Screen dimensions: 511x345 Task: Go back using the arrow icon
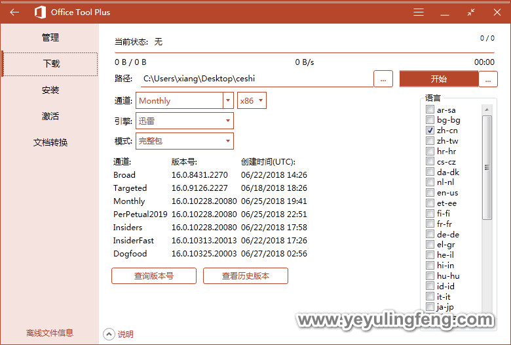[x=14, y=12]
